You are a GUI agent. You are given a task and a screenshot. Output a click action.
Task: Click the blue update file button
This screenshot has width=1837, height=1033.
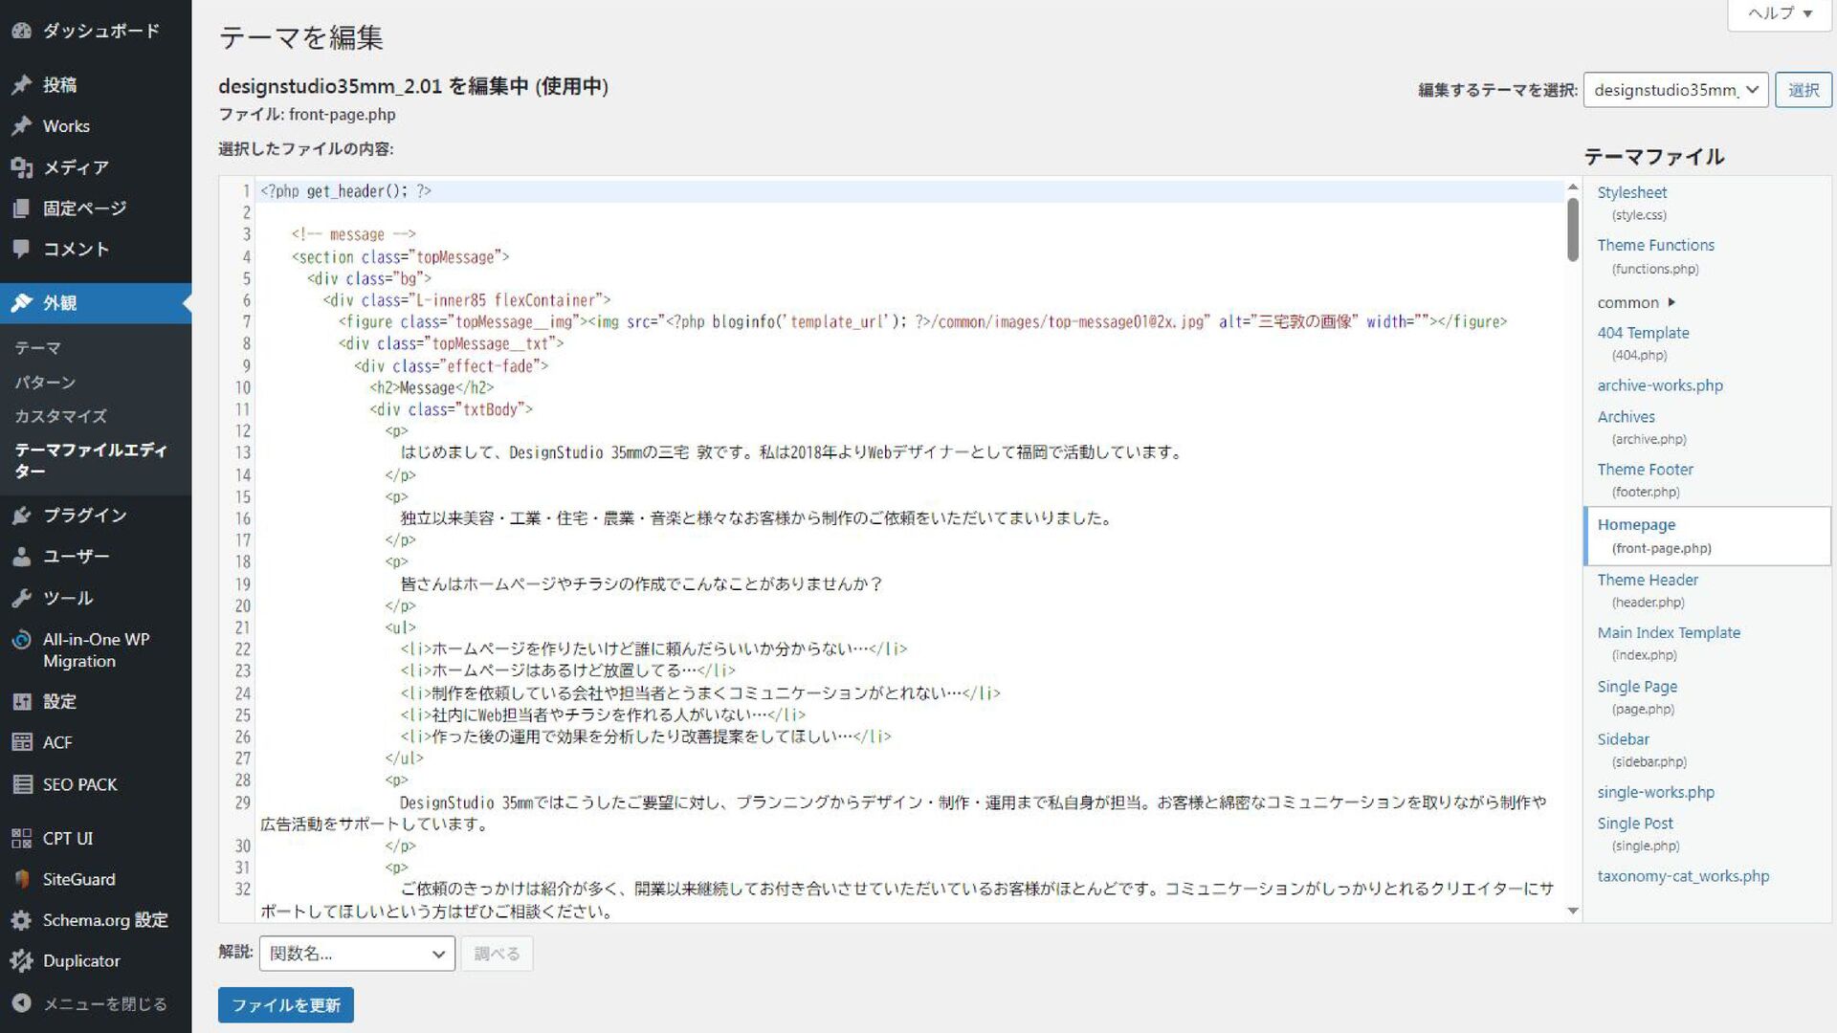tap(285, 1005)
